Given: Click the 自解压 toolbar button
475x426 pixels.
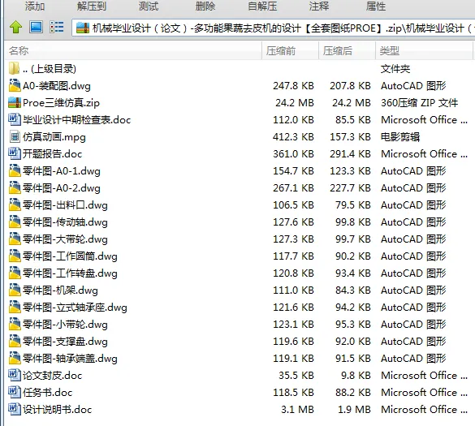Looking at the screenshot, I should click(x=262, y=6).
